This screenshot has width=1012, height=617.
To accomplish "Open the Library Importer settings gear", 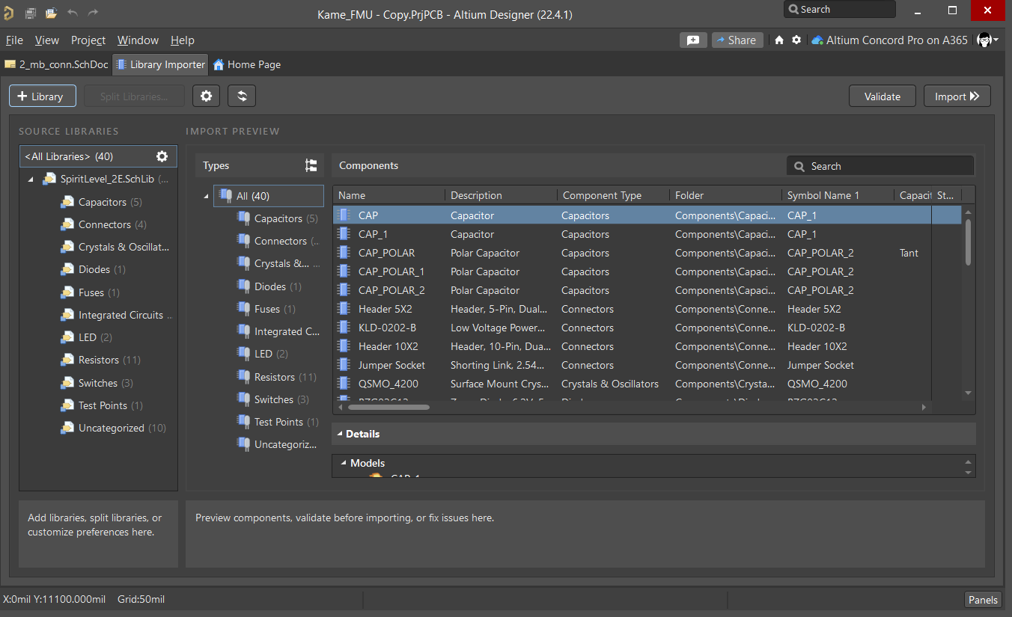I will pyautogui.click(x=206, y=96).
